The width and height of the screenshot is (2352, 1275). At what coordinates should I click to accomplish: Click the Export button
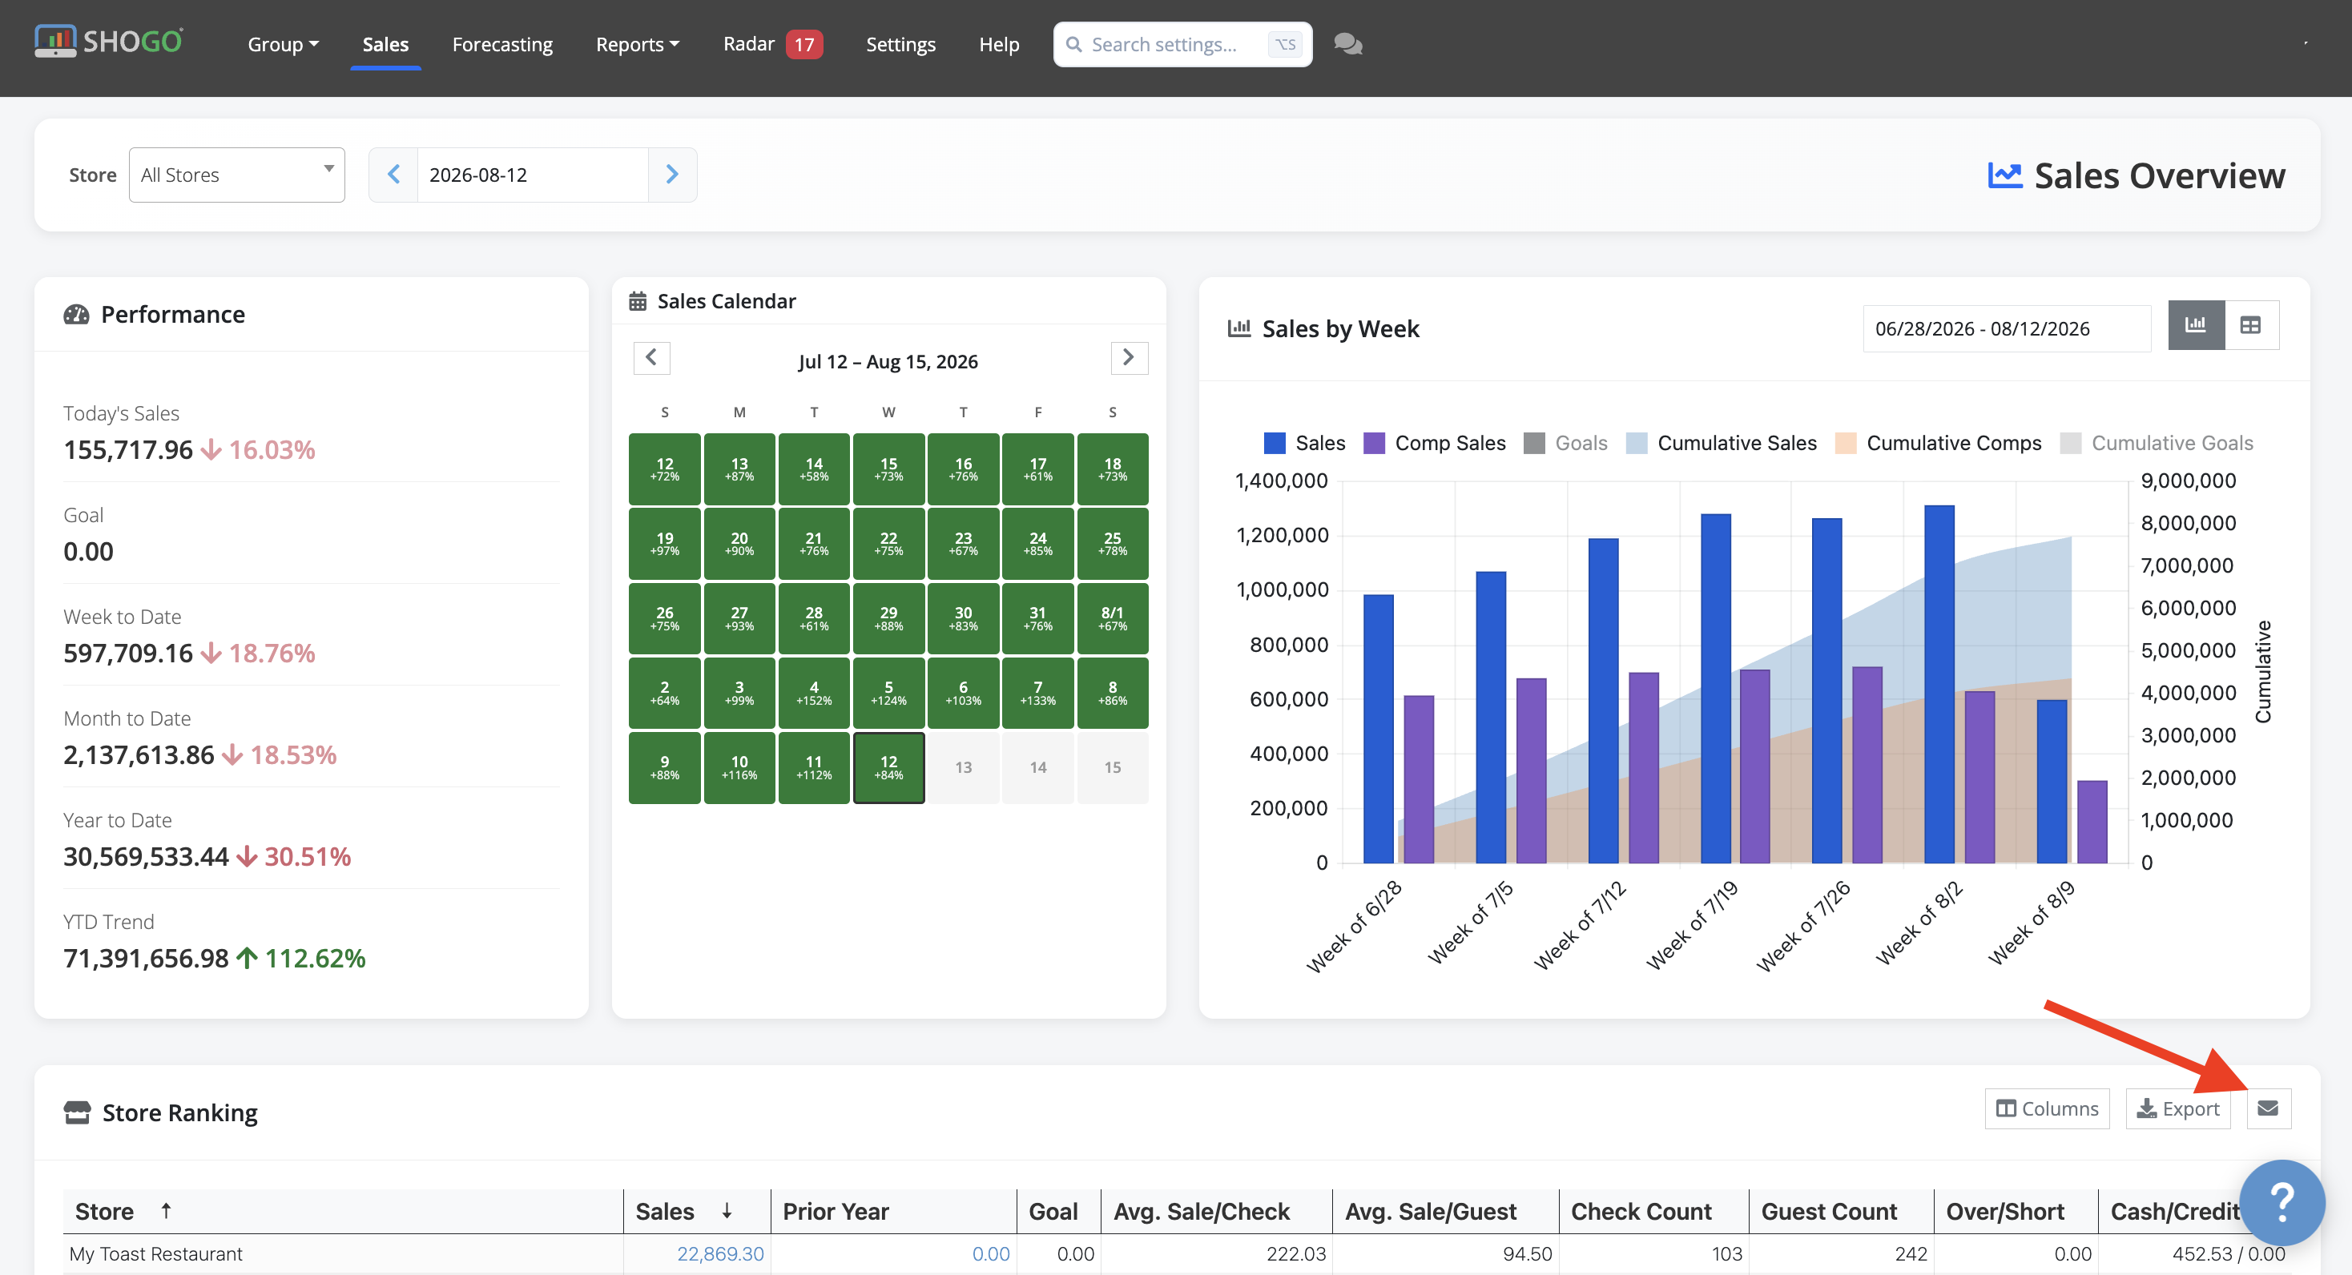pyautogui.click(x=2178, y=1108)
